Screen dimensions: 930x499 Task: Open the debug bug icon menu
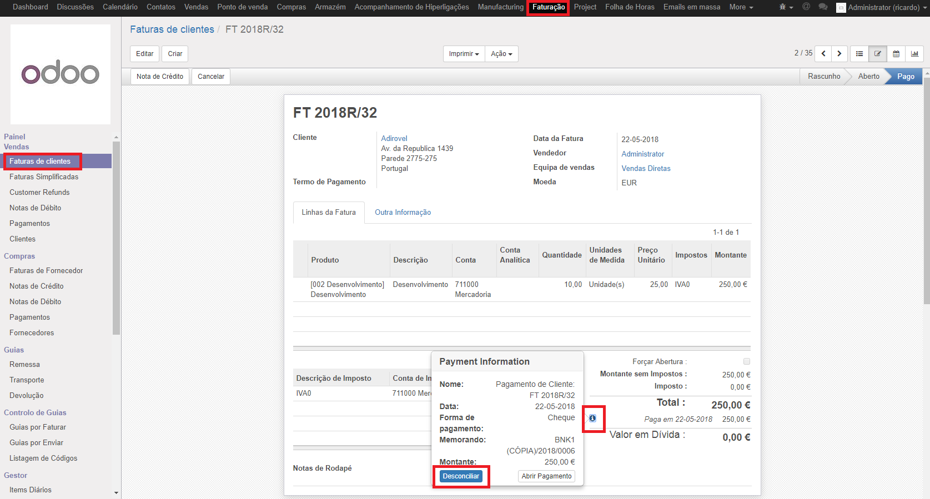point(785,7)
